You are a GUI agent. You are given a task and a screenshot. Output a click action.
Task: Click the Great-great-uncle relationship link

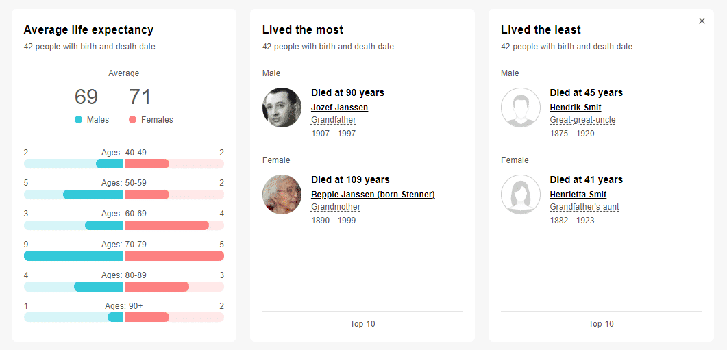pos(583,120)
